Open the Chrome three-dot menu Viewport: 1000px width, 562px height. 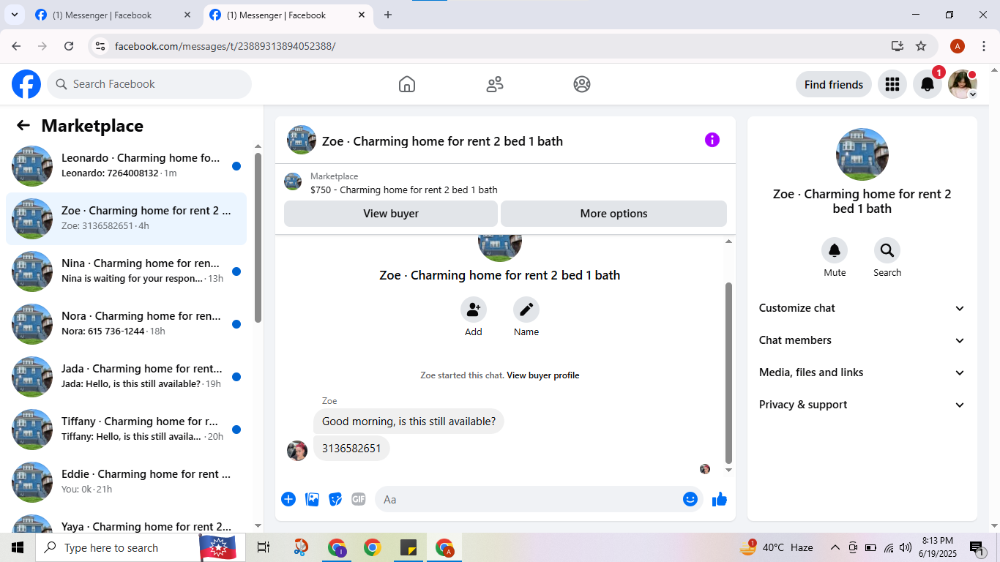(x=984, y=46)
